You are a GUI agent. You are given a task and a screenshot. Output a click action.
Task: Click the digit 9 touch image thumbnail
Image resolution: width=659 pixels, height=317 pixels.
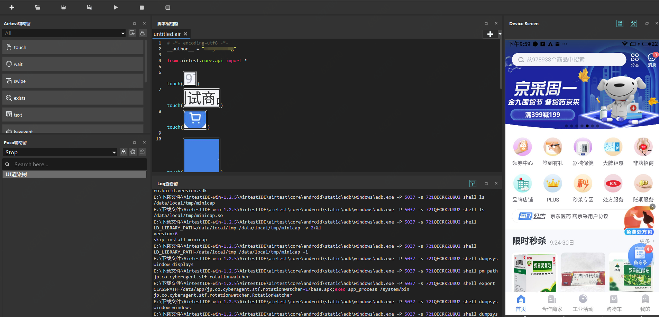click(x=190, y=79)
